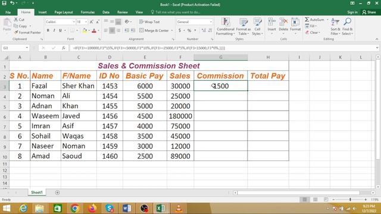This screenshot has width=381, height=214.
Task: Open the File menu tab
Action: (x=8, y=12)
